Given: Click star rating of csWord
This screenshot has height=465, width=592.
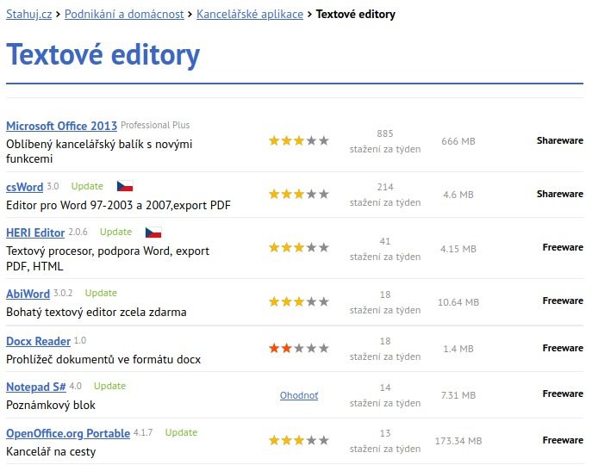Looking at the screenshot, I should pos(299,194).
